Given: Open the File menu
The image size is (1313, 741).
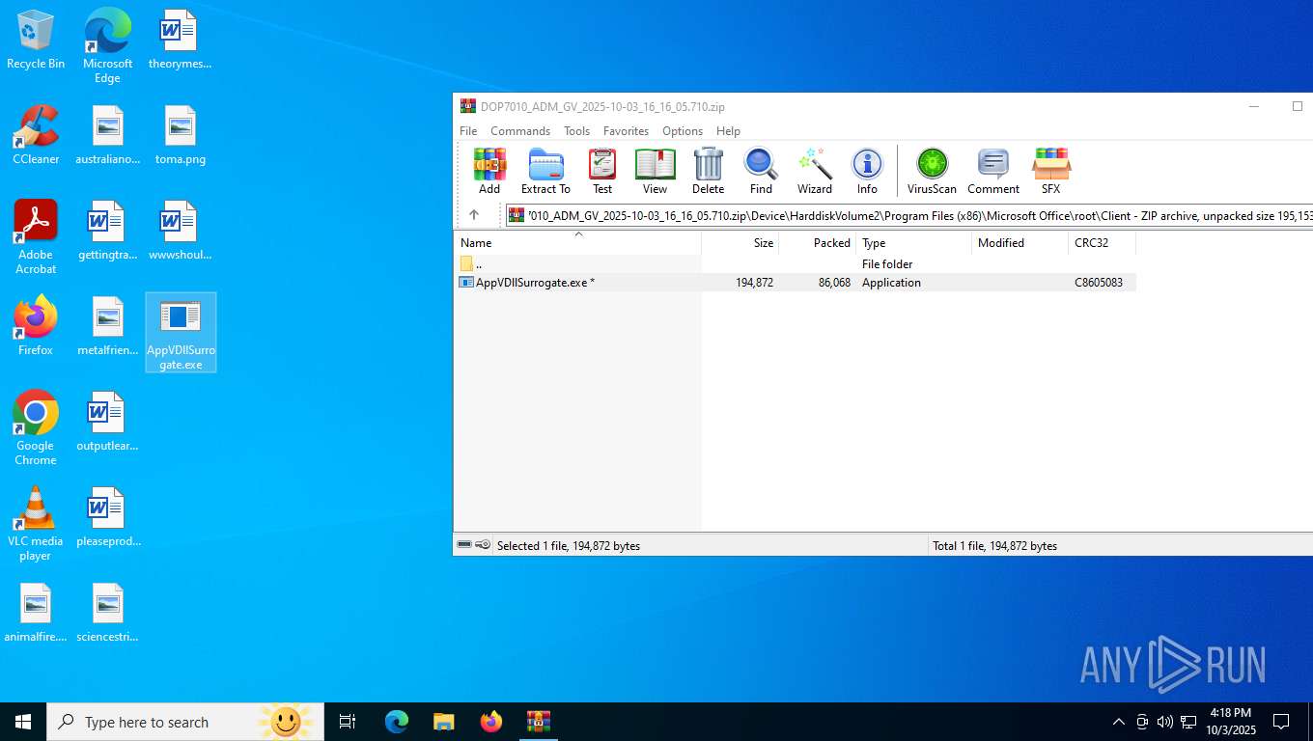Looking at the screenshot, I should [468, 131].
